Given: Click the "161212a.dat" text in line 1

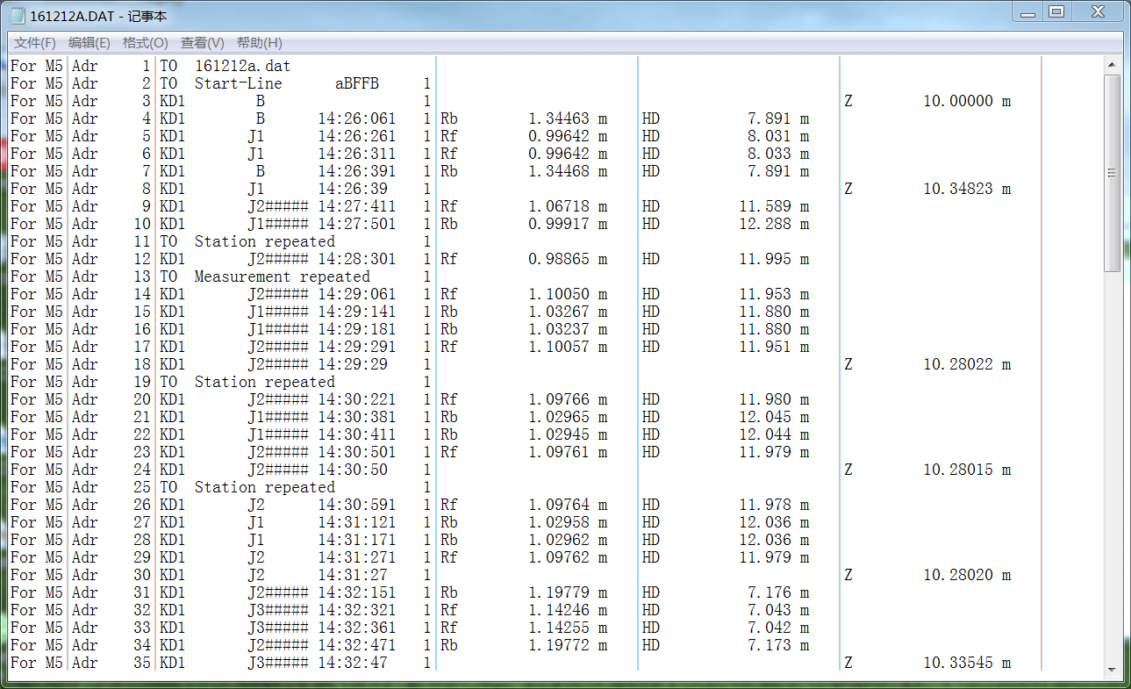Looking at the screenshot, I should click(x=242, y=66).
